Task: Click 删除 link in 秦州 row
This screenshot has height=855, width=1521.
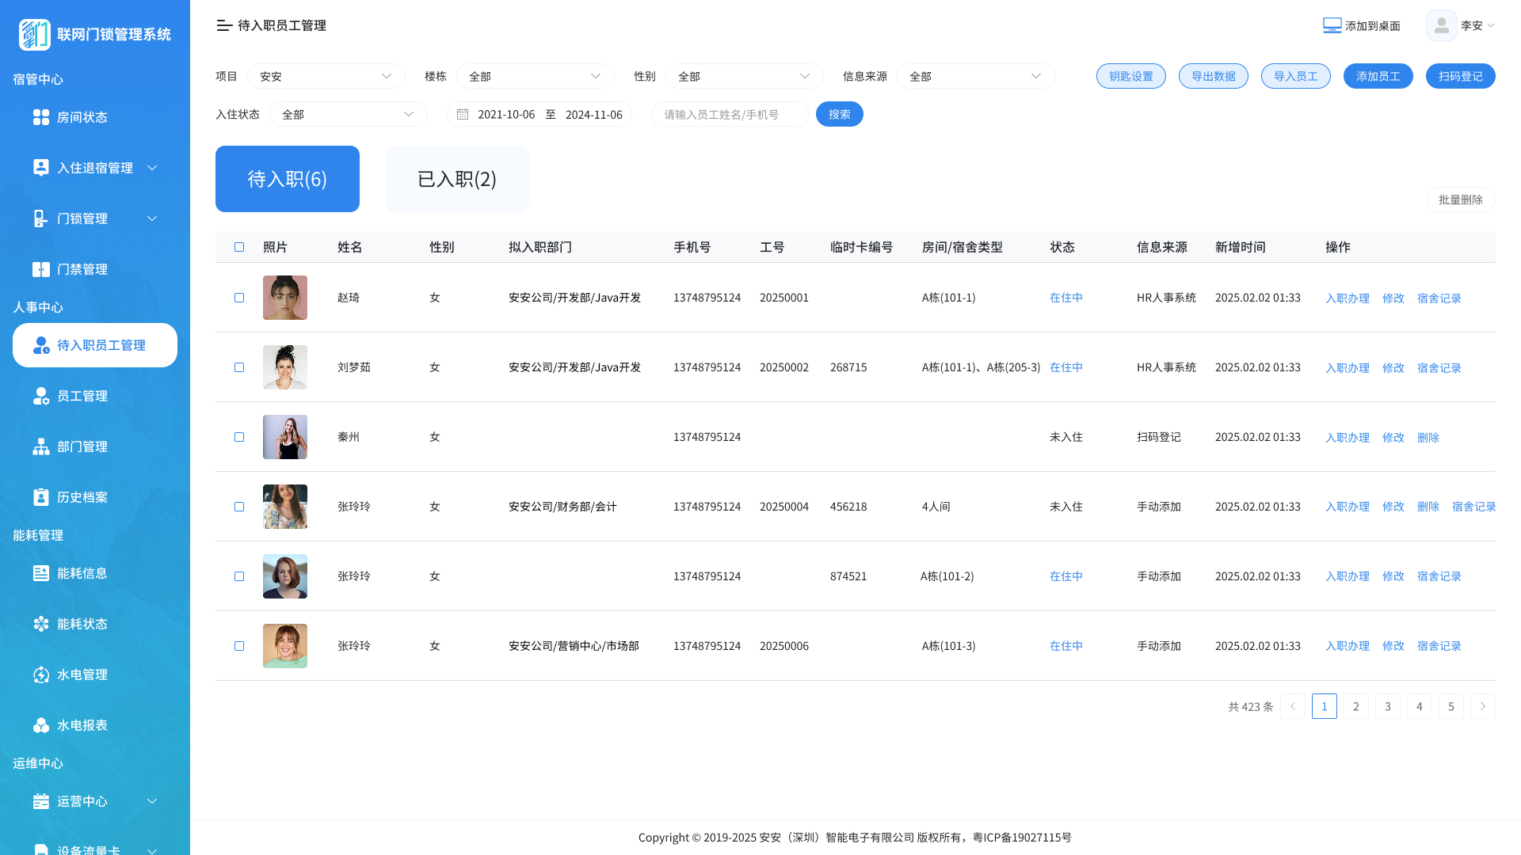Action: 1428,438
